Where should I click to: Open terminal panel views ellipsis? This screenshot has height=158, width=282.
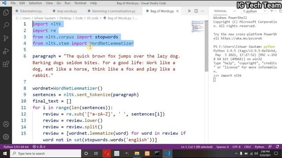[234, 11]
